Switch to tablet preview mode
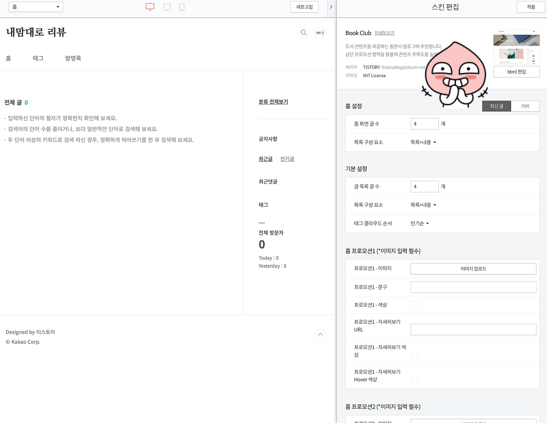The height and width of the screenshot is (423, 547). click(167, 6)
